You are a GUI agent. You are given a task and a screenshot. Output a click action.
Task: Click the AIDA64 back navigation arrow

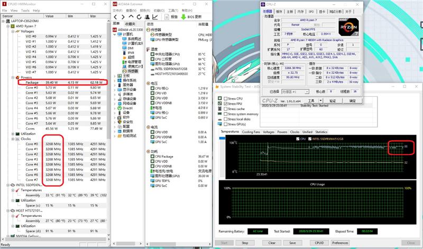[x=116, y=16]
